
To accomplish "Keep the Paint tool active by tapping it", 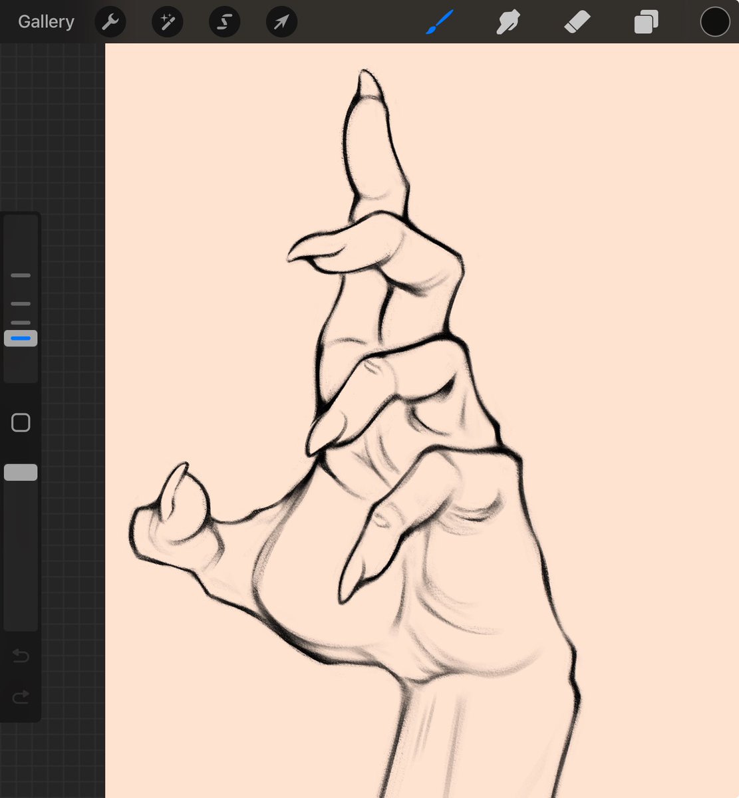I will coord(439,21).
